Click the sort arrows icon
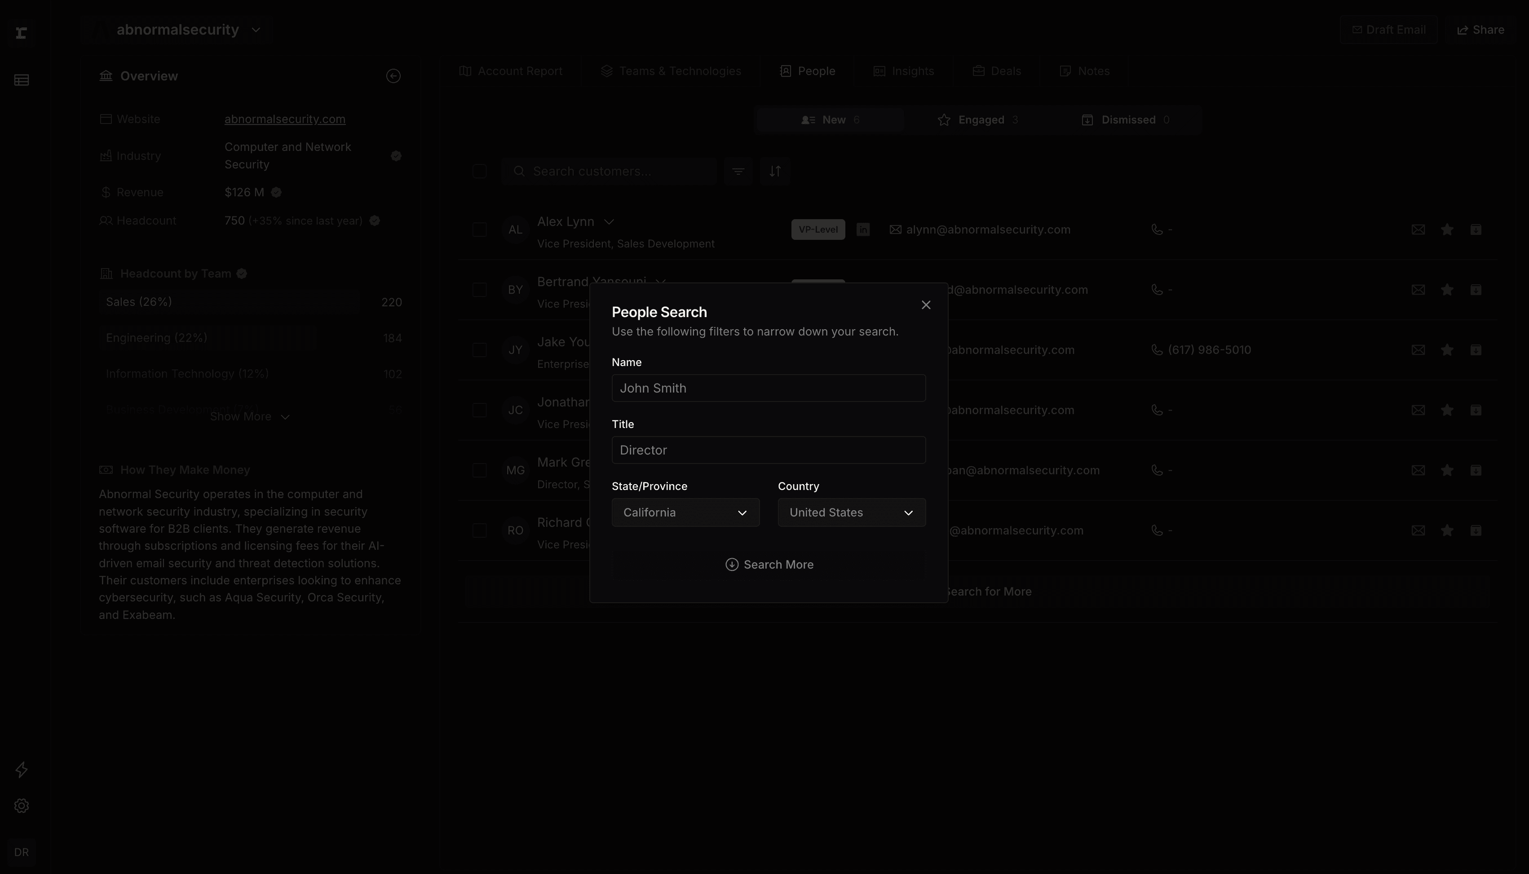Viewport: 1529px width, 874px height. pyautogui.click(x=774, y=172)
